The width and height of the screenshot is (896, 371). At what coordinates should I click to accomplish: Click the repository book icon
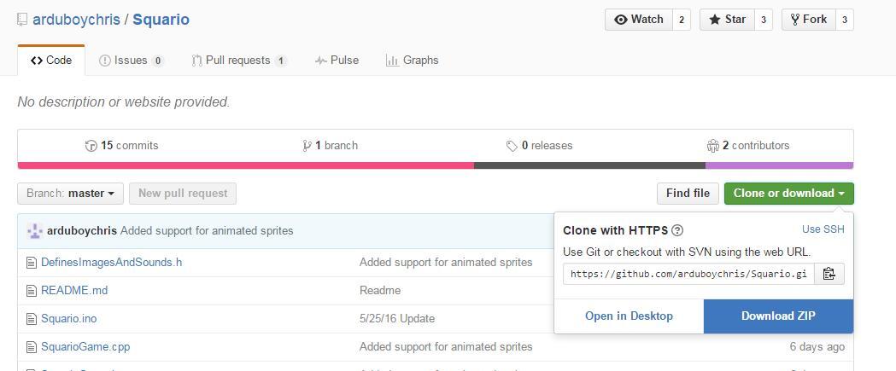pyautogui.click(x=22, y=20)
